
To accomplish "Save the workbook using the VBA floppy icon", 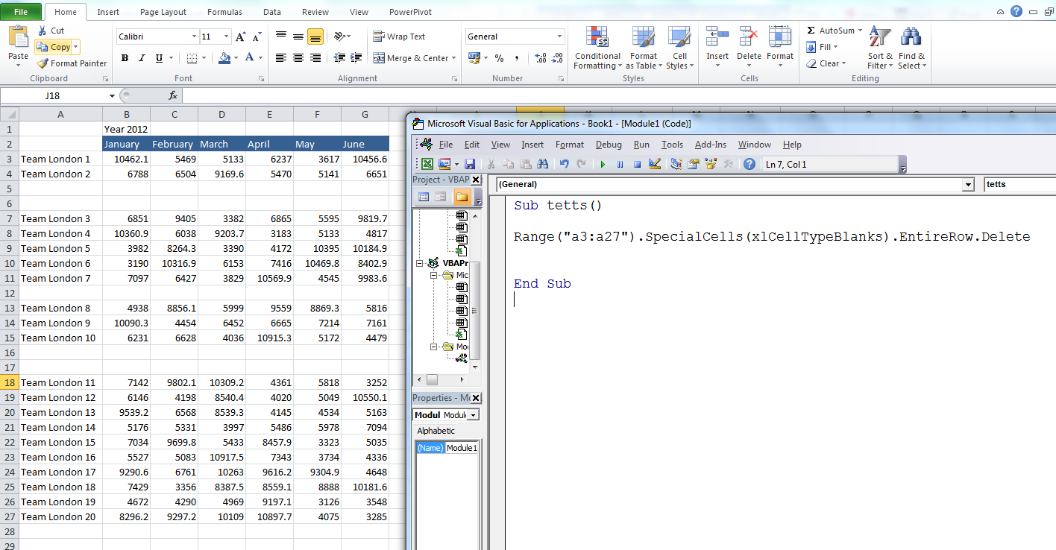I will coord(470,165).
